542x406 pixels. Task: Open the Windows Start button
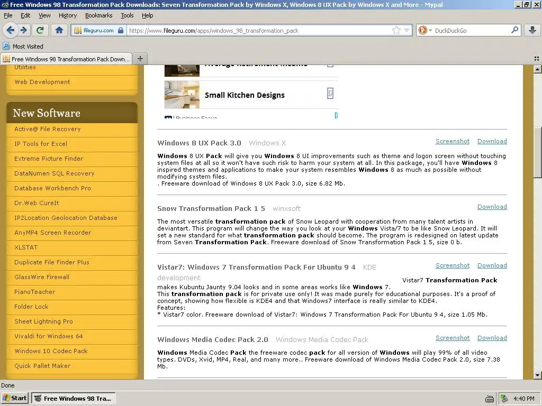click(15, 399)
